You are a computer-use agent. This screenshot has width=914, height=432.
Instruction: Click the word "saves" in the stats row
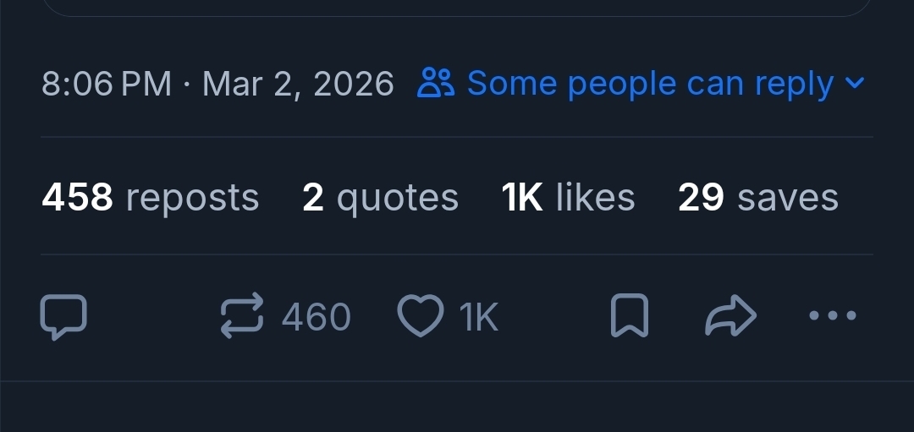point(787,198)
